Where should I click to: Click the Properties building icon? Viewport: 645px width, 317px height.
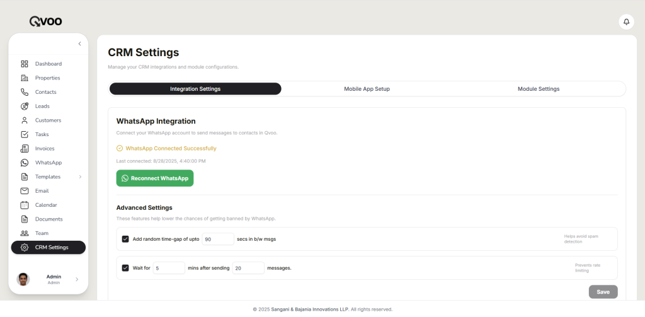tap(25, 78)
